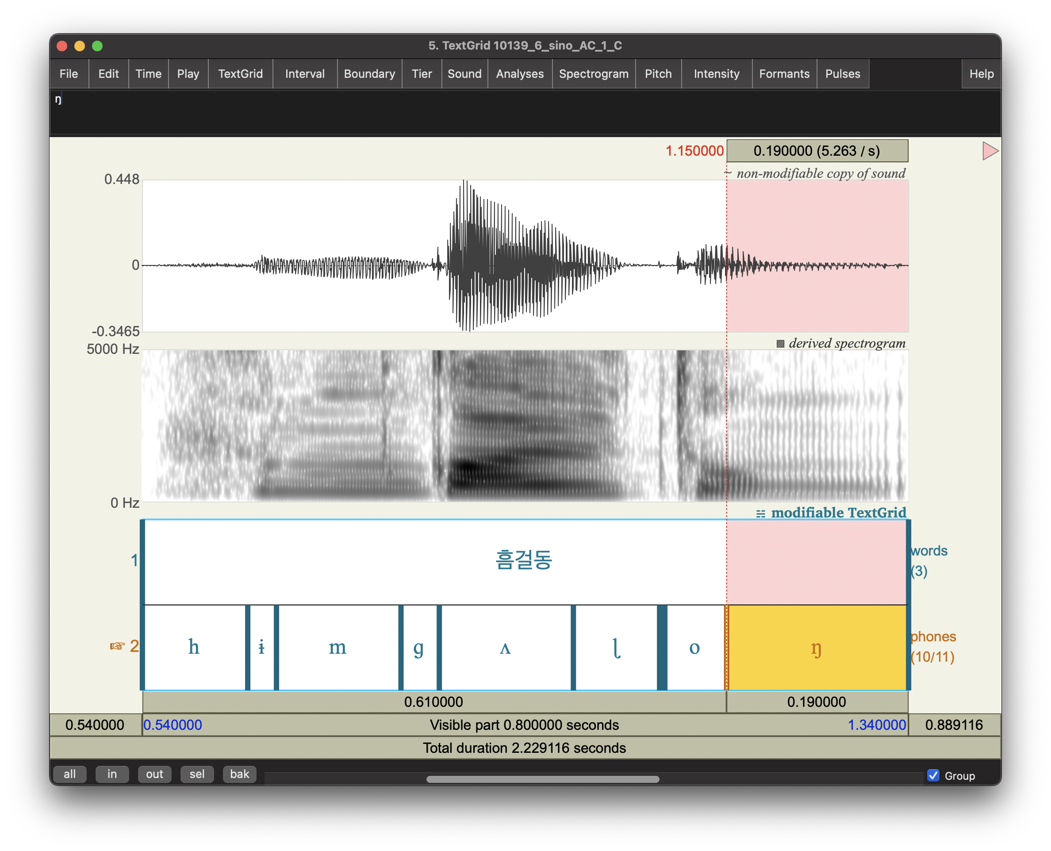
Task: Click the derived spectrogram label icon
Action: pyautogui.click(x=780, y=344)
